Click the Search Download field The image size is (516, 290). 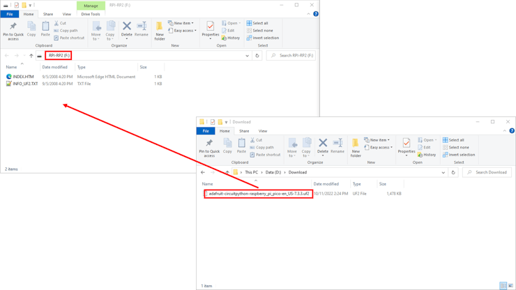point(487,172)
